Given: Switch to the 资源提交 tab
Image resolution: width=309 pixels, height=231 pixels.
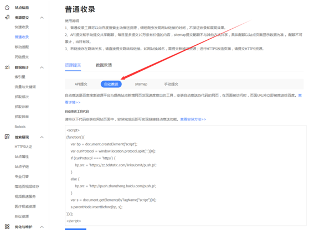Looking at the screenshot, I should click(x=73, y=65).
